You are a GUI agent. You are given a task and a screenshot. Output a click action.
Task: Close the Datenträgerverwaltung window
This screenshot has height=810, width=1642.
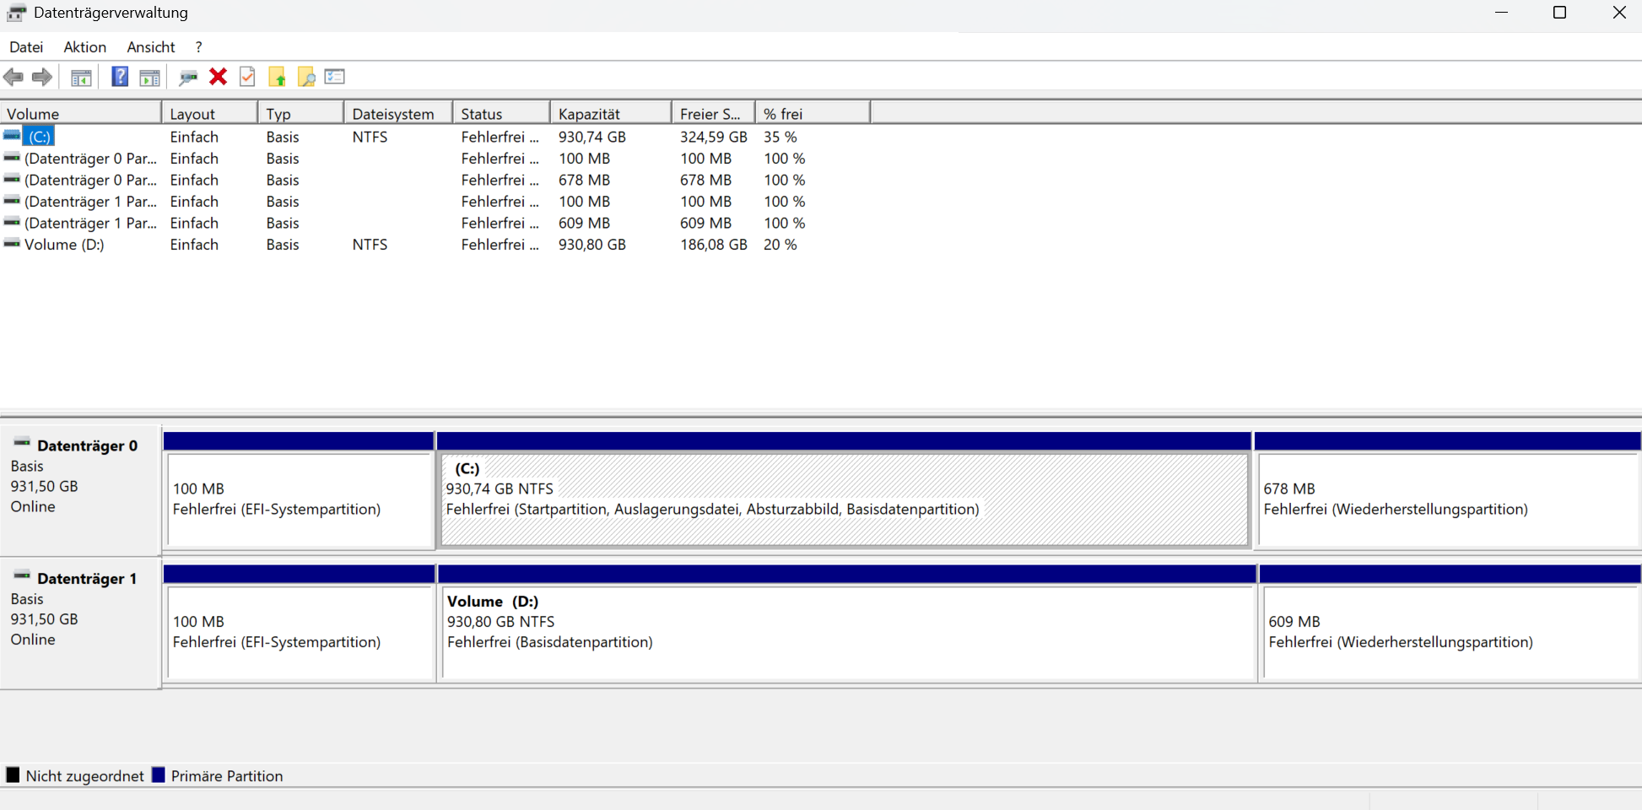pyautogui.click(x=1618, y=13)
